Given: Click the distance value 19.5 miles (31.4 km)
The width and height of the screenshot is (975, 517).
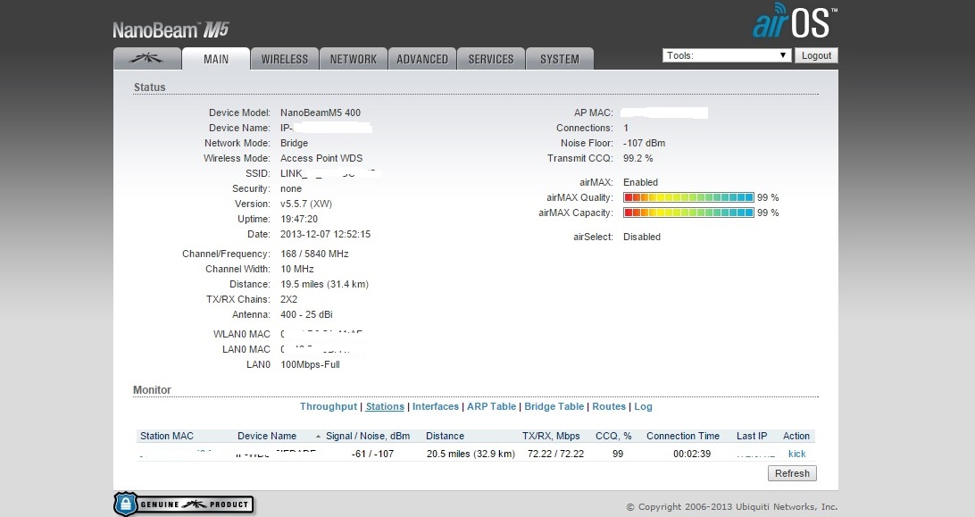Looking at the screenshot, I should [325, 284].
